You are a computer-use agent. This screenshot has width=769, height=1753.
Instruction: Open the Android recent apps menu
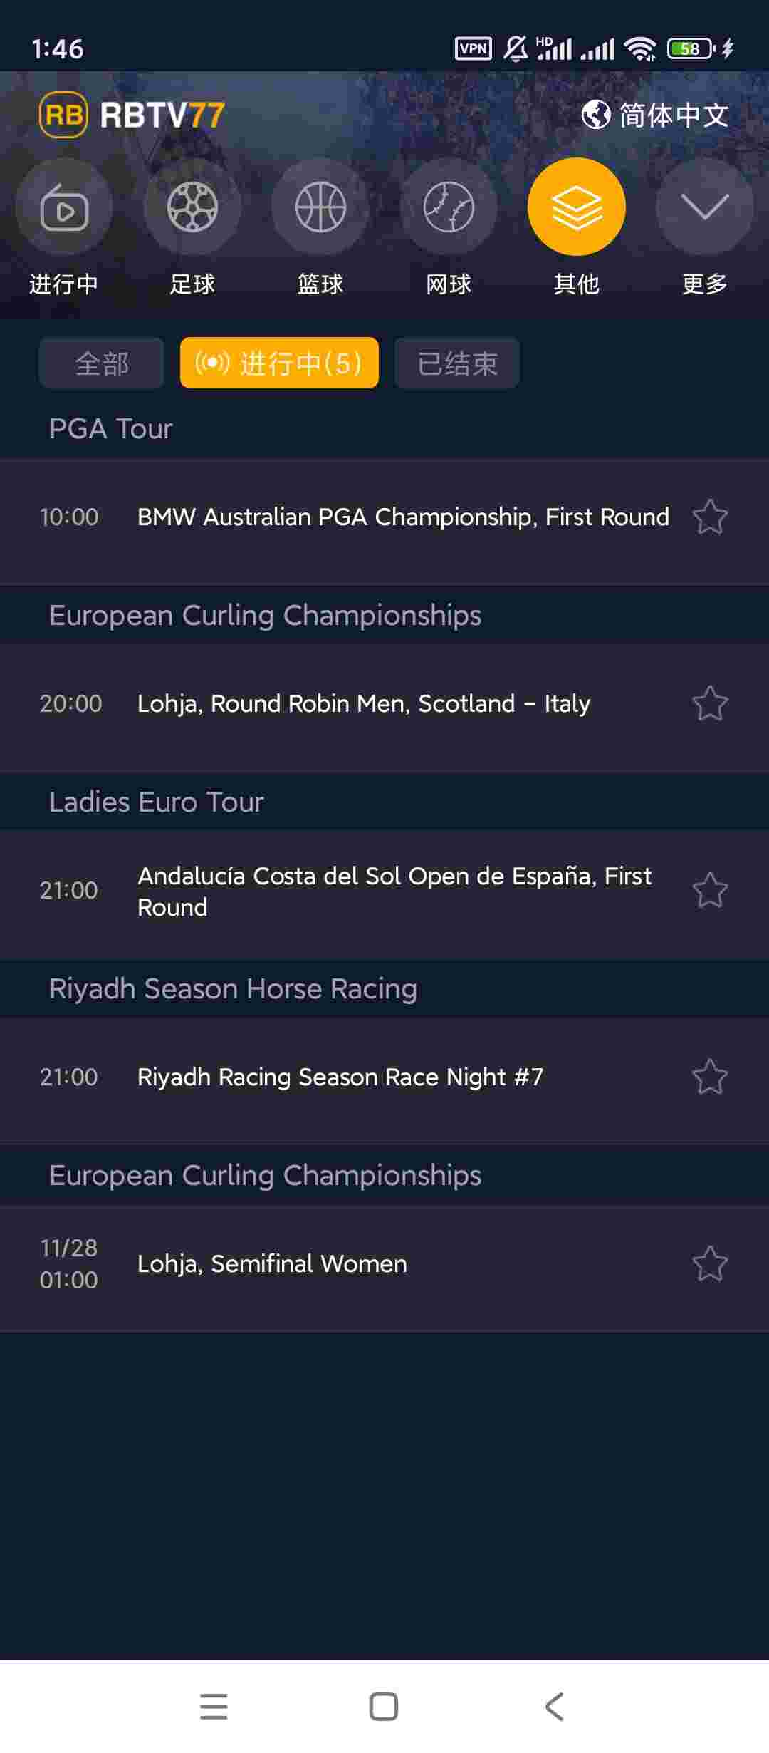pos(214,1707)
